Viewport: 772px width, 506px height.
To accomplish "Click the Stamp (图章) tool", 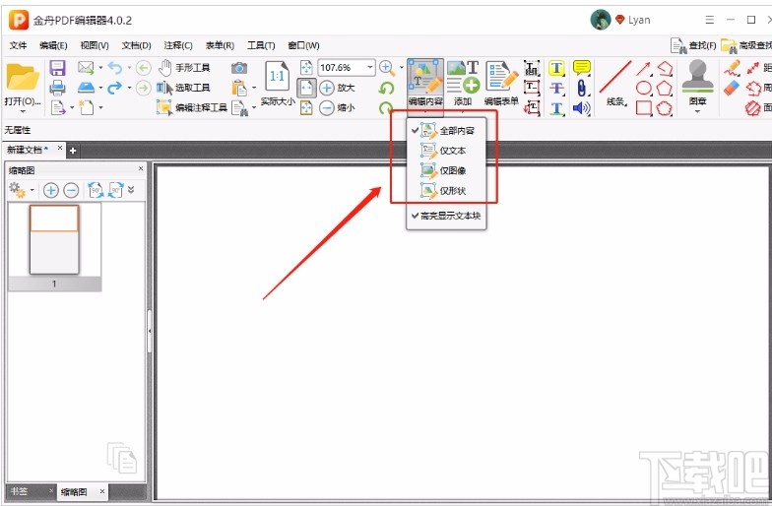I will coord(697,81).
